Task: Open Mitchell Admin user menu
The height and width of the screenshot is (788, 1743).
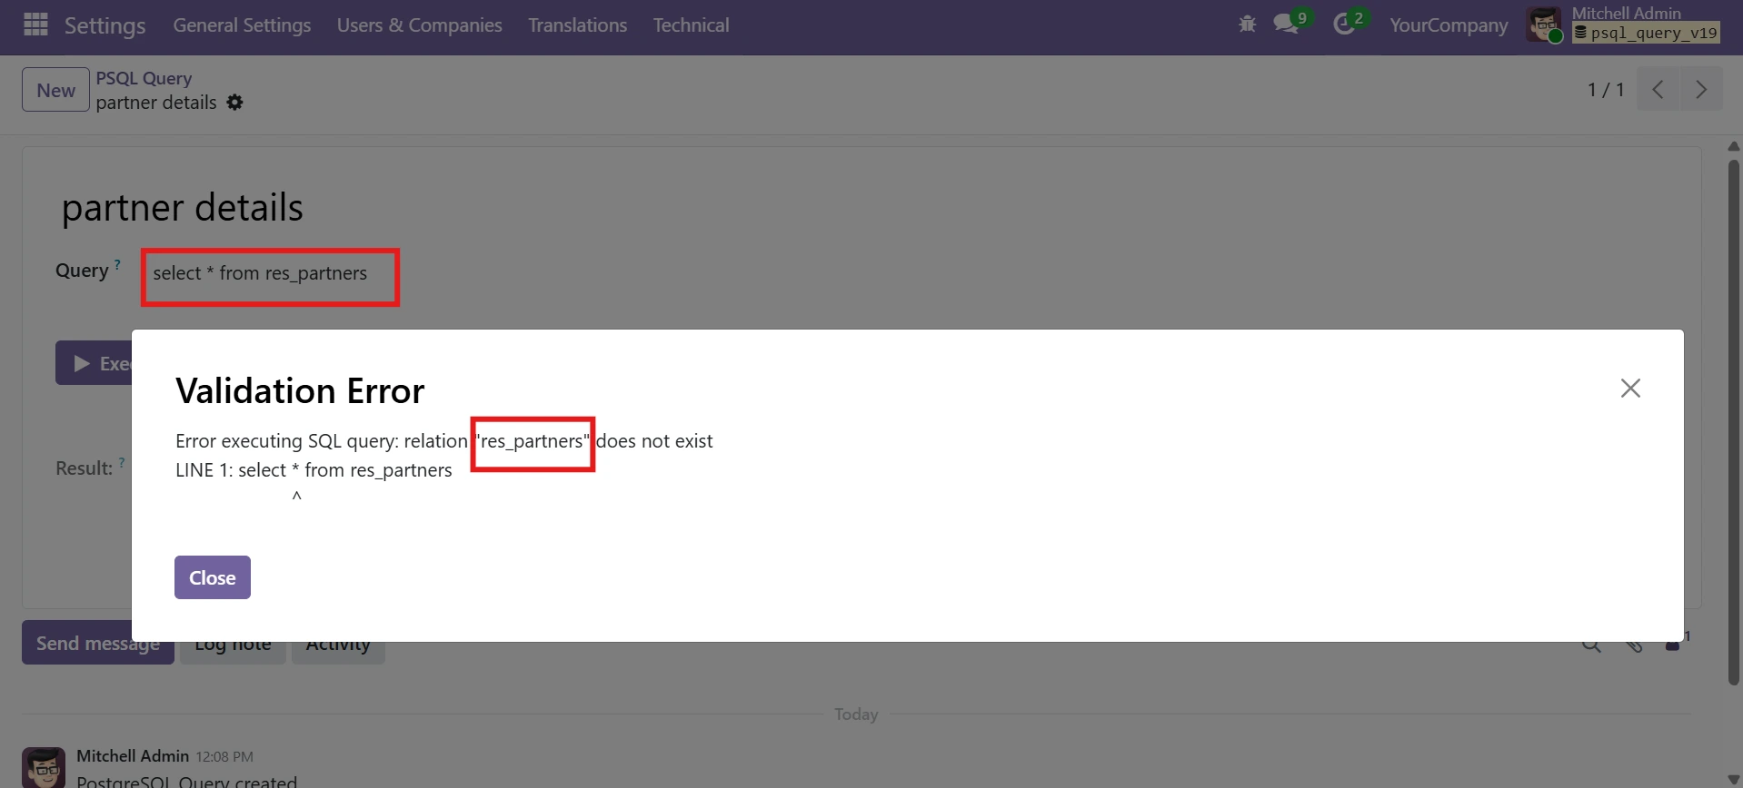Action: tap(1624, 25)
